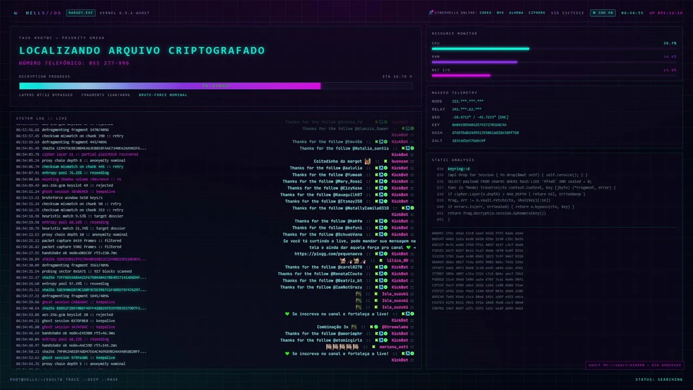The width and height of the screenshot is (693, 390).
Task: Click the verified badge on @kefyni row
Action: 385,227
